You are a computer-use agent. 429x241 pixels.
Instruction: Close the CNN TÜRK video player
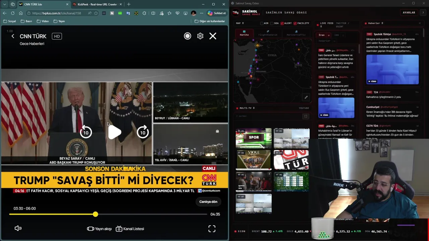[x=213, y=36]
